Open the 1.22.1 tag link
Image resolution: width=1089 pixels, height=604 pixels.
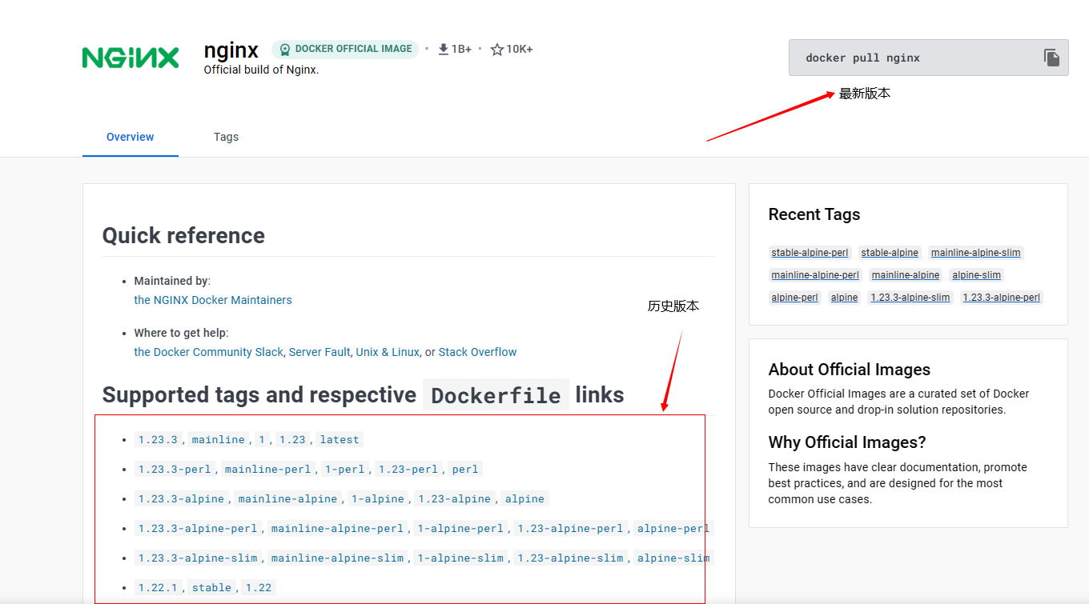coord(158,587)
